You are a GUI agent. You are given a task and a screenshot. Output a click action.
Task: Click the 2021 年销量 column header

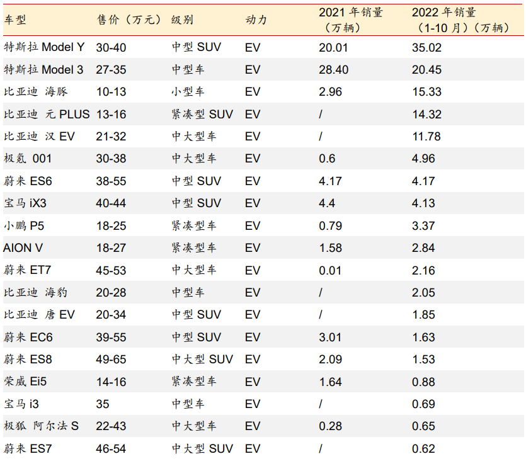pos(350,20)
